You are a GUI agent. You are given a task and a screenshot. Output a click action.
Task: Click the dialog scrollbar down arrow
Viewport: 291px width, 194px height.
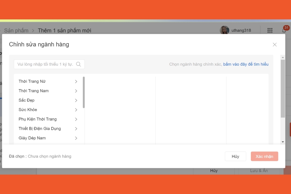pos(283,142)
